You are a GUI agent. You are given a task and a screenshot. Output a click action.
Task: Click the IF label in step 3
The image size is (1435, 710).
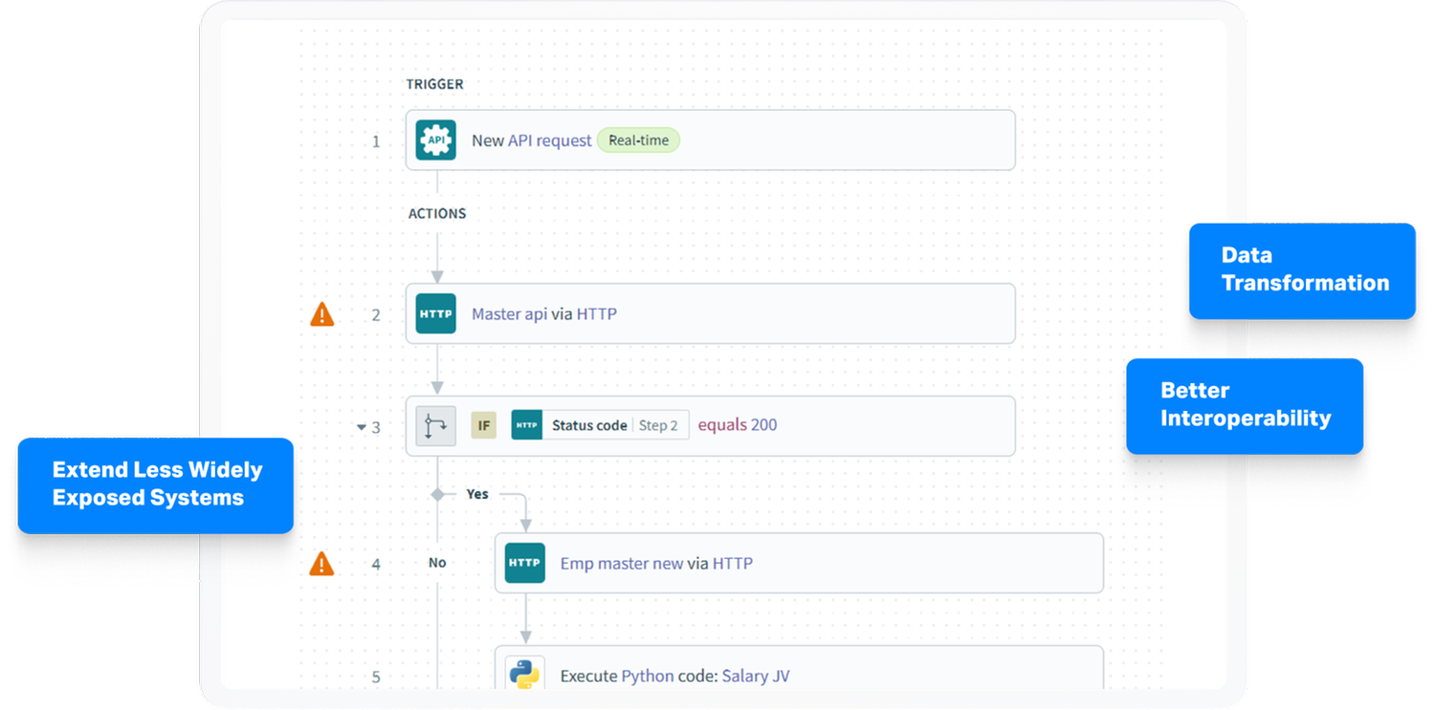point(483,425)
